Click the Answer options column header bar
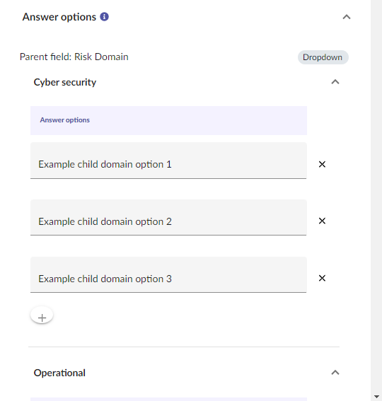This screenshot has height=401, width=382. (168, 120)
